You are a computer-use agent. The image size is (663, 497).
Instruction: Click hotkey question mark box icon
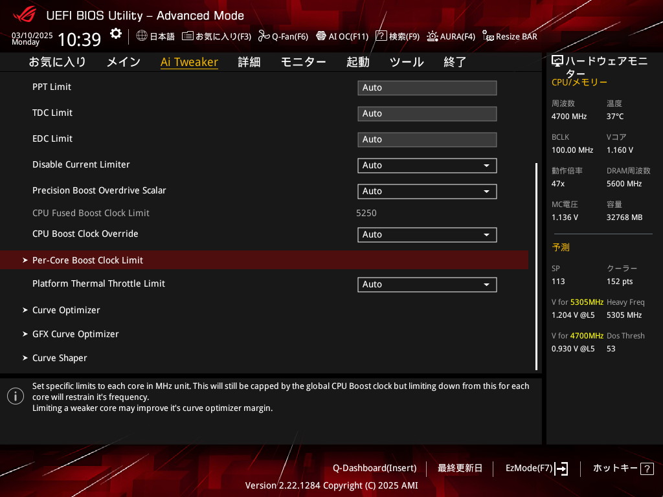pyautogui.click(x=647, y=469)
